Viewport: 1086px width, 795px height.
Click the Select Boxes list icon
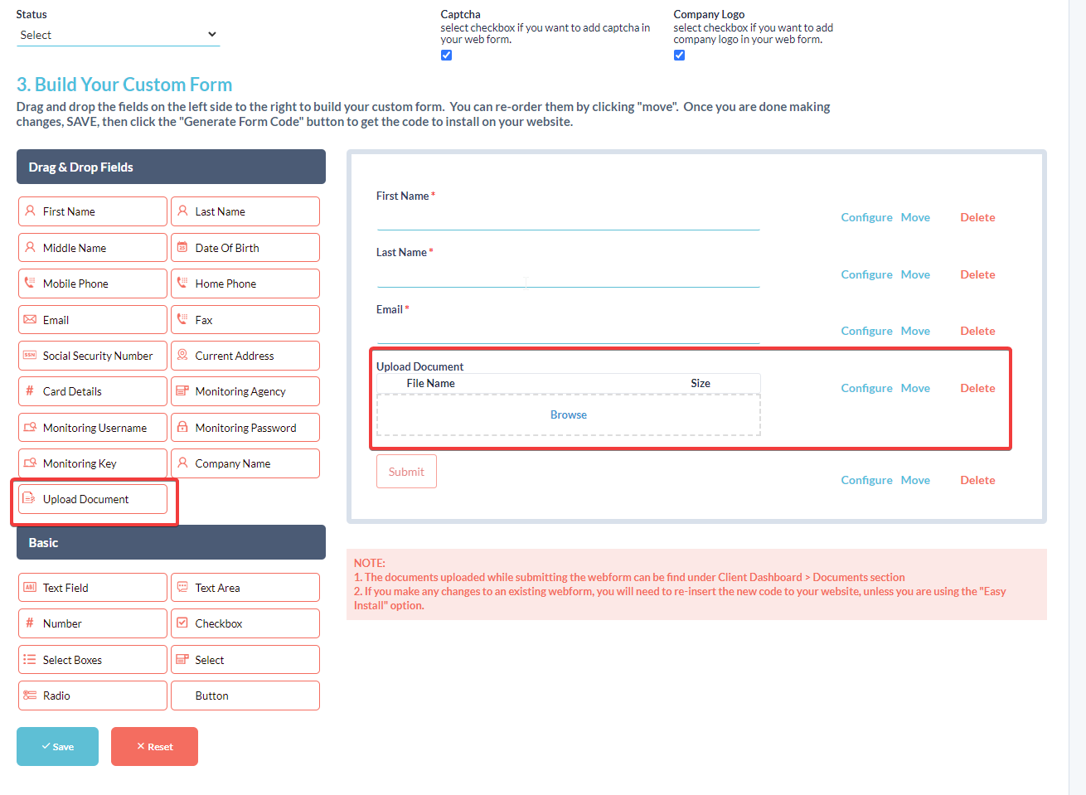pos(30,660)
